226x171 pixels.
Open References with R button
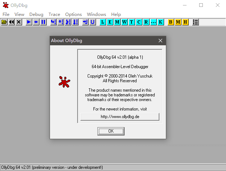point(146,22)
